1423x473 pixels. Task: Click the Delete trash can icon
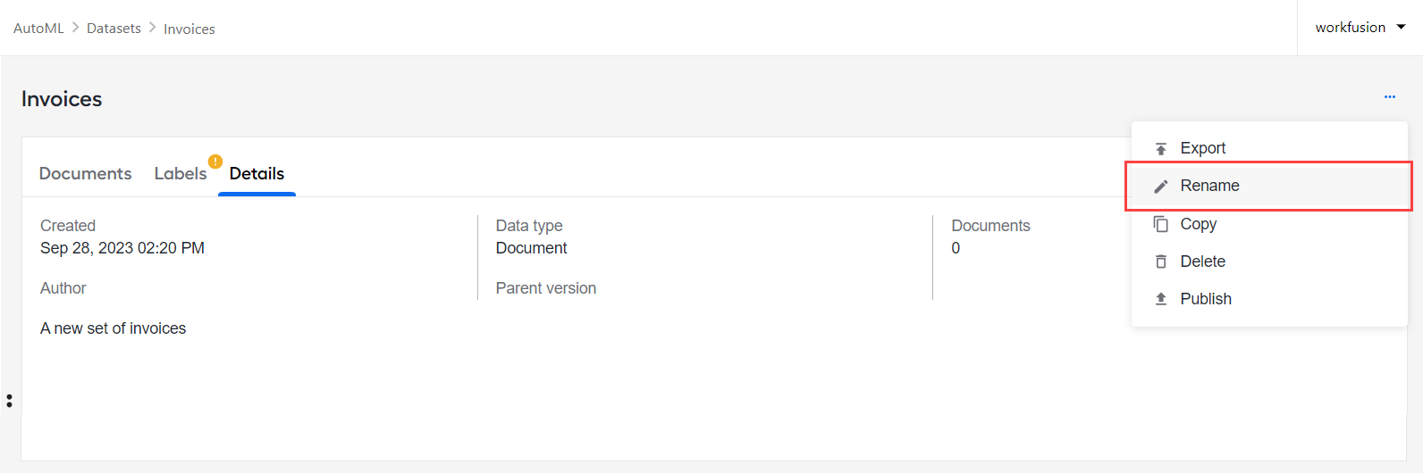(1161, 261)
